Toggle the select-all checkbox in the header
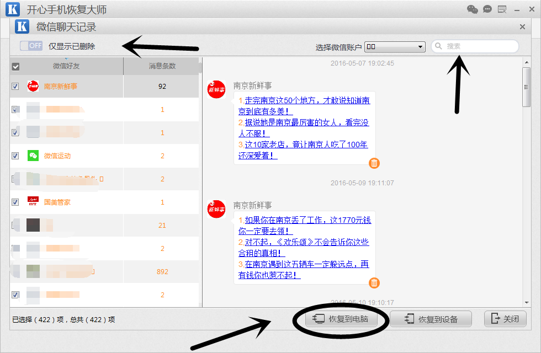The height and width of the screenshot is (353, 541). [14, 65]
